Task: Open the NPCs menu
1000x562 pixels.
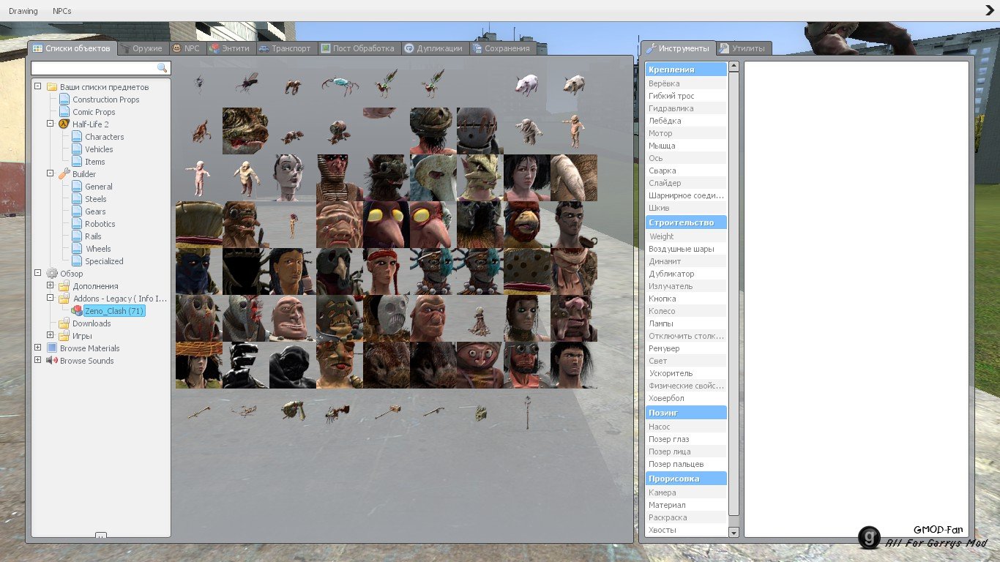Action: tap(62, 11)
